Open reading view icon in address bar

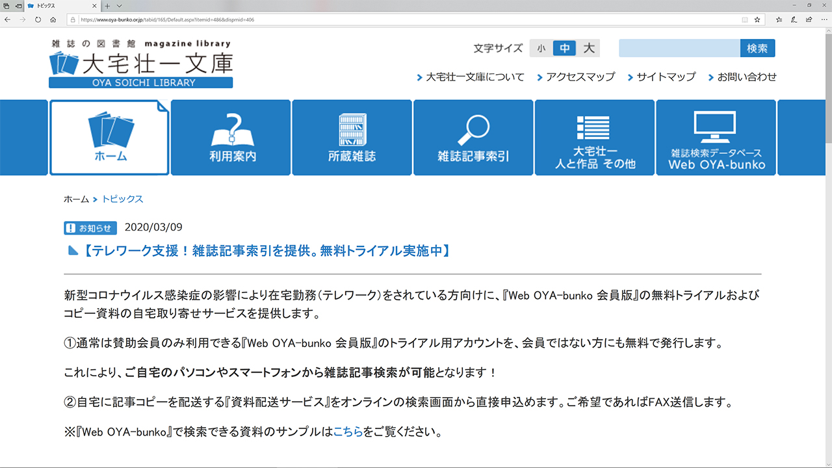point(745,19)
